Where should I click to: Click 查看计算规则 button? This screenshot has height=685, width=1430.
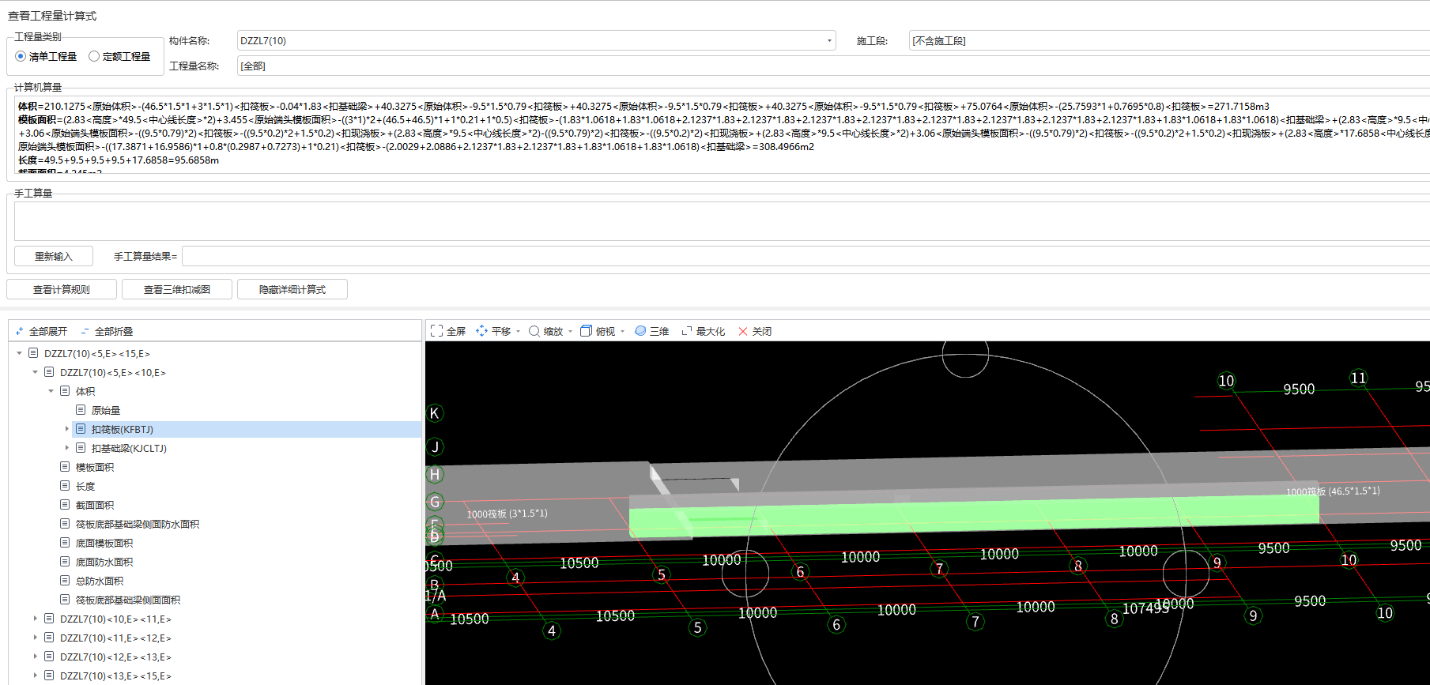point(62,289)
